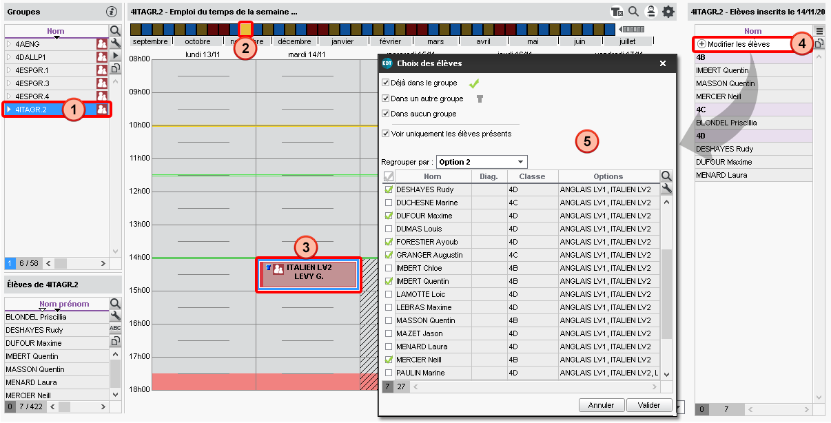Screen dimensions: 831x423
Task: Expand the selected 4ITAGR.2 group row
Action: (x=9, y=109)
